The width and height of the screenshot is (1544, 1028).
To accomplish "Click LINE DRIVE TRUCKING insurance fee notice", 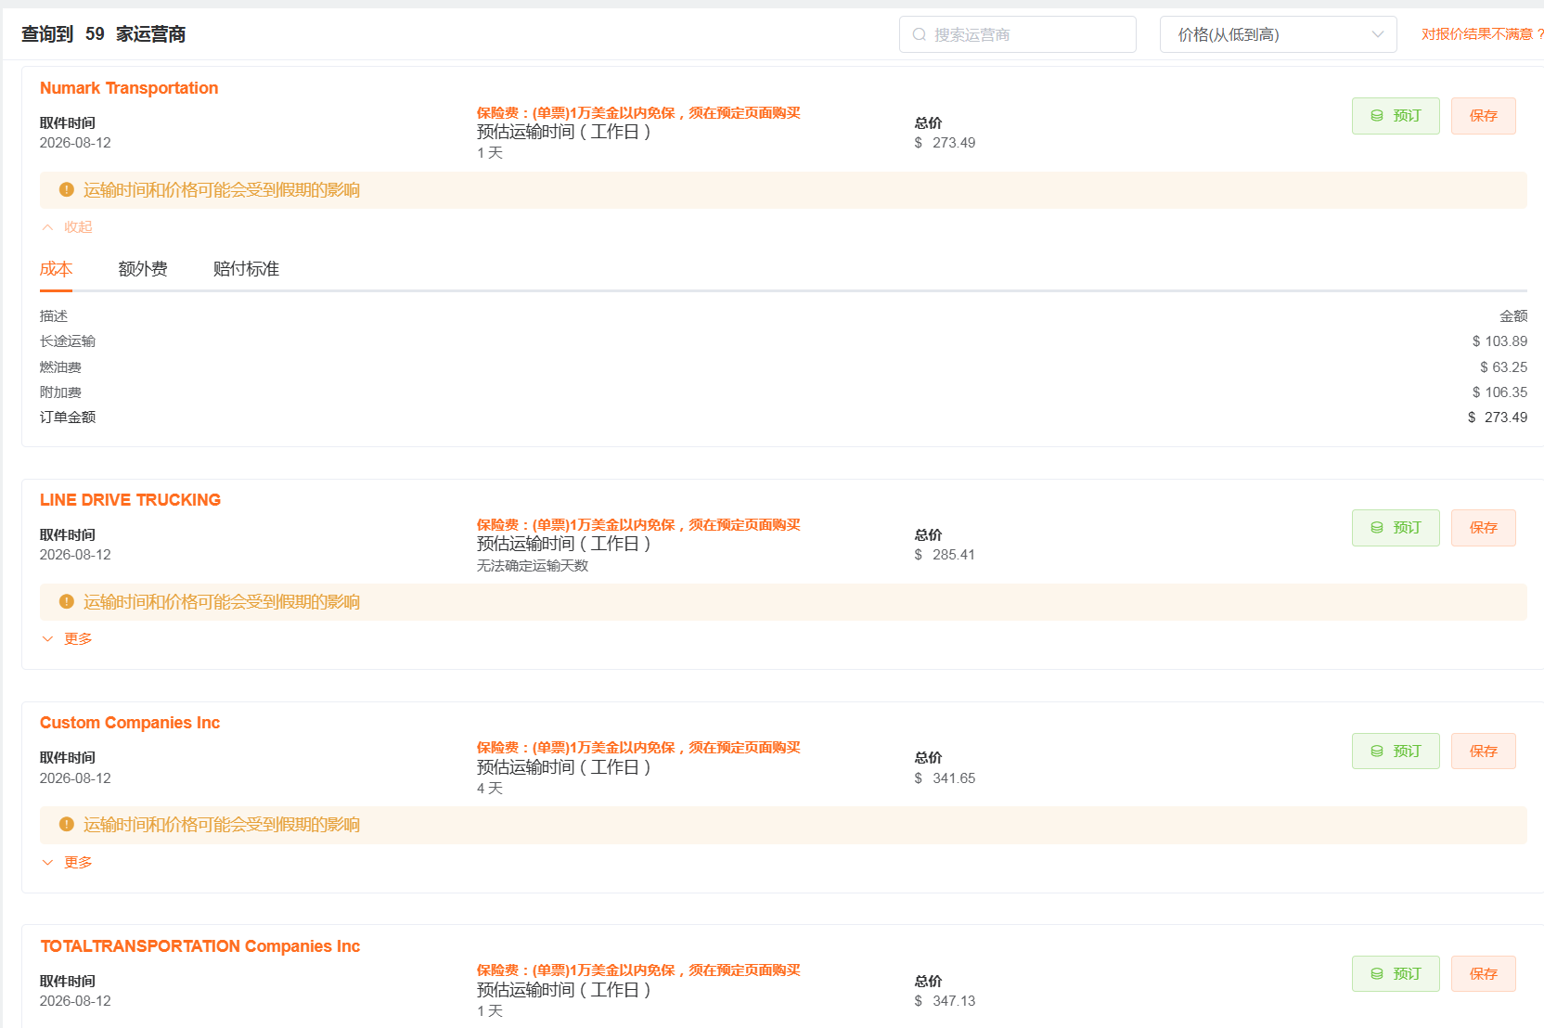I will [x=638, y=525].
